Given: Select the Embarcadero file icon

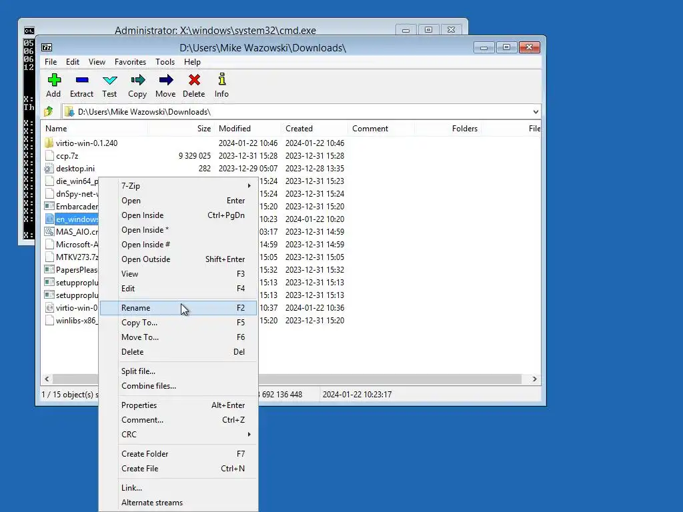Looking at the screenshot, I should click(x=49, y=207).
